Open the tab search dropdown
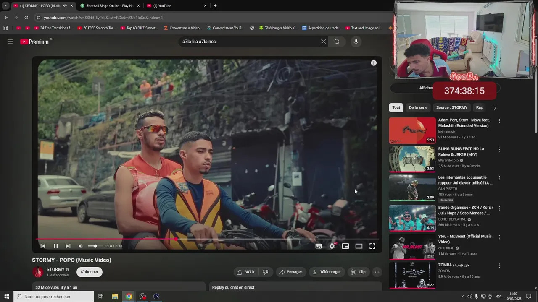 [x=5, y=6]
